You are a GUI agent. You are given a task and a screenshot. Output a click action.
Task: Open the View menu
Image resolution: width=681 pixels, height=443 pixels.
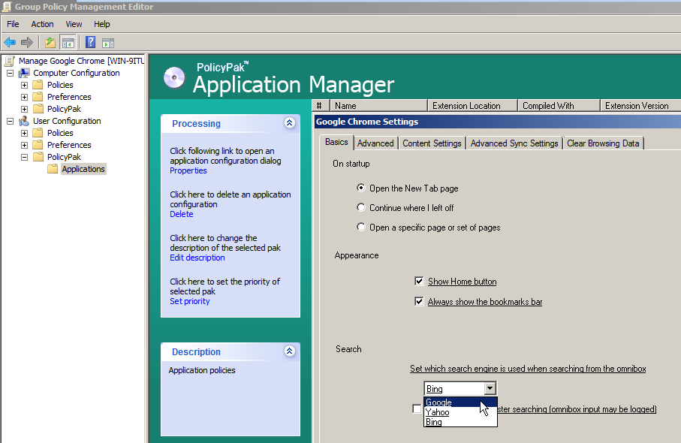74,24
